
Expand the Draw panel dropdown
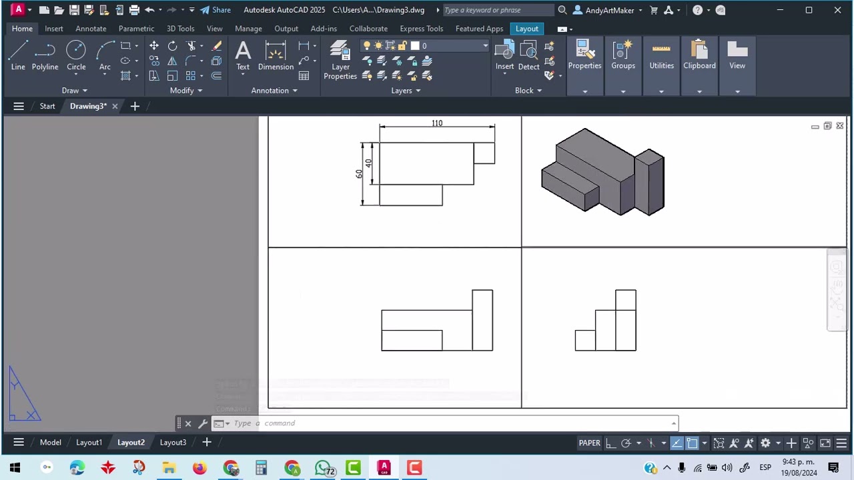coord(75,91)
